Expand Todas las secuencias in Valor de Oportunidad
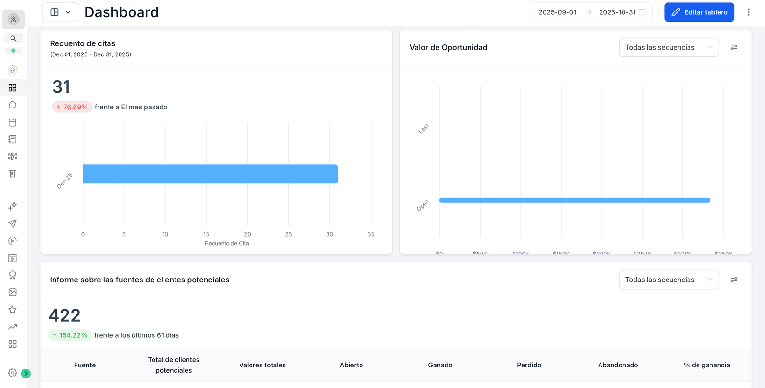Image resolution: width=765 pixels, height=388 pixels. click(x=668, y=47)
